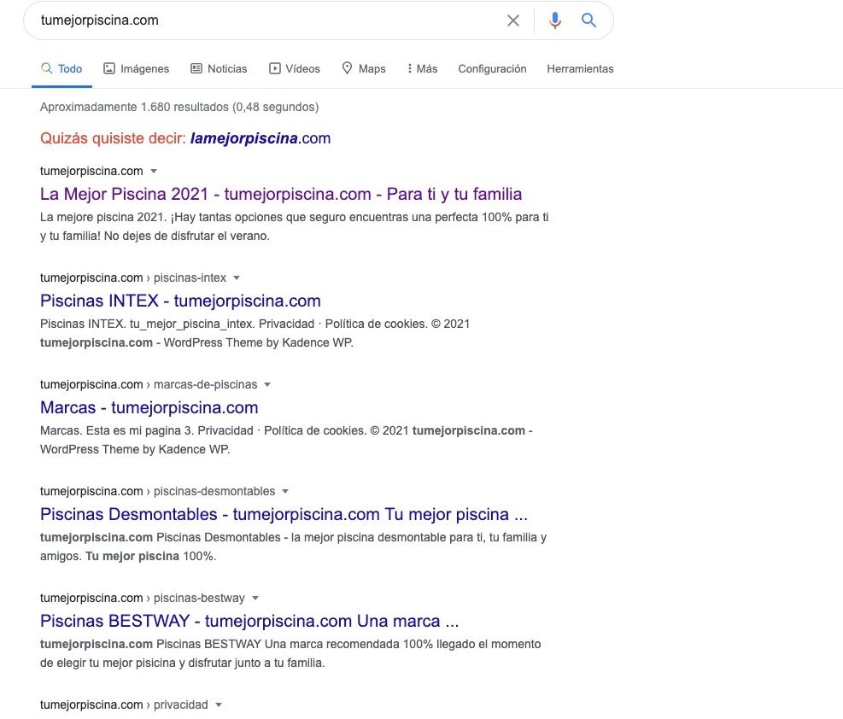Click the Todo tab search icon
The image size is (843, 719).
click(x=47, y=68)
